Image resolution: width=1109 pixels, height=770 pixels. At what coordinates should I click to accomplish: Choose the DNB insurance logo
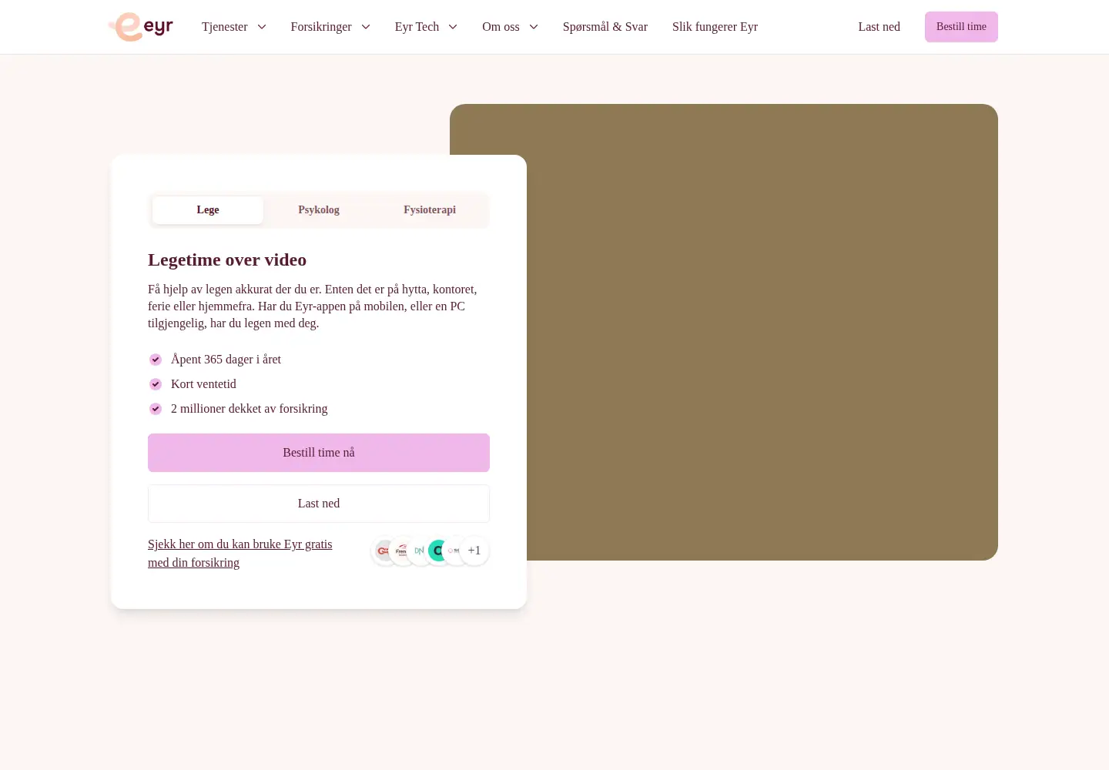tap(420, 551)
